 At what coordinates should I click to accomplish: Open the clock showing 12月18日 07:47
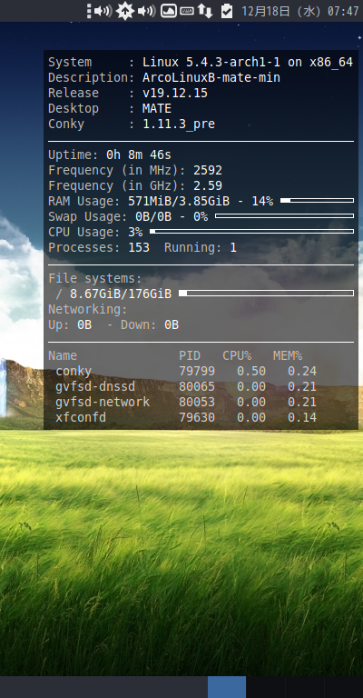point(299,11)
